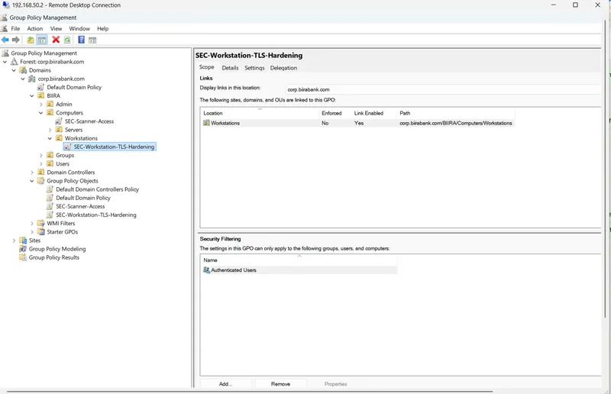611x394 pixels.
Task: Click the Authenticated Users group icon
Action: [x=206, y=270]
